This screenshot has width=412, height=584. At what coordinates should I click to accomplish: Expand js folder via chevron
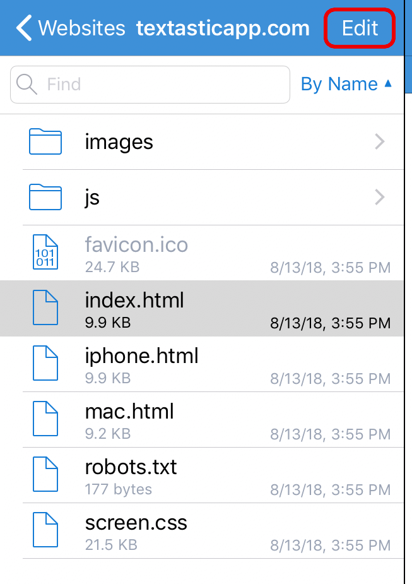380,198
